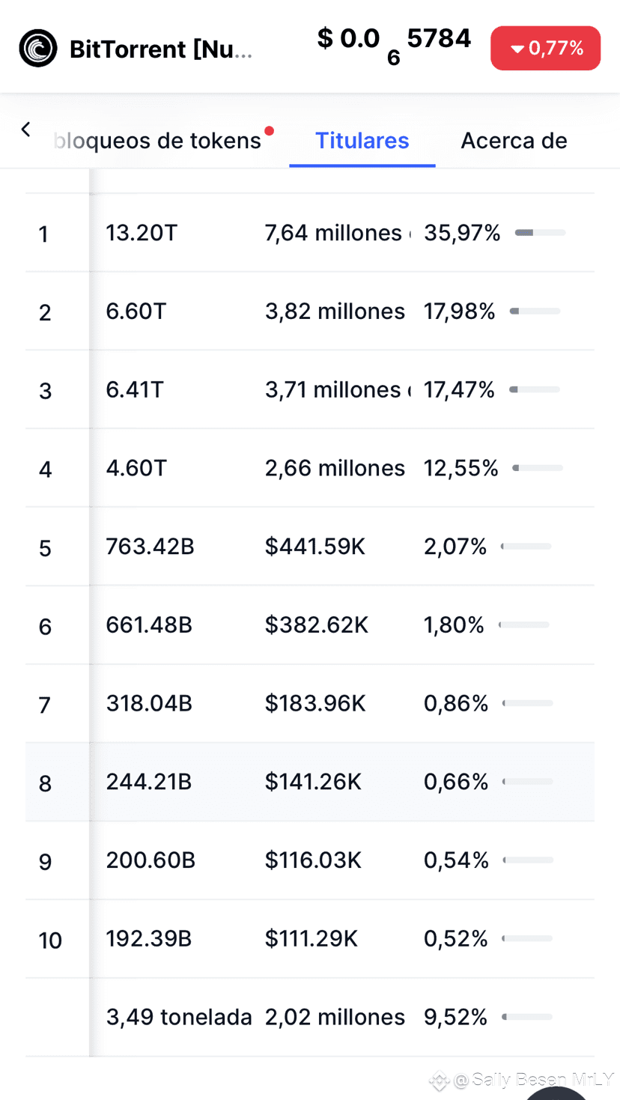Image resolution: width=620 pixels, height=1100 pixels.
Task: Click the 35,97% holder share bar
Action: click(540, 233)
